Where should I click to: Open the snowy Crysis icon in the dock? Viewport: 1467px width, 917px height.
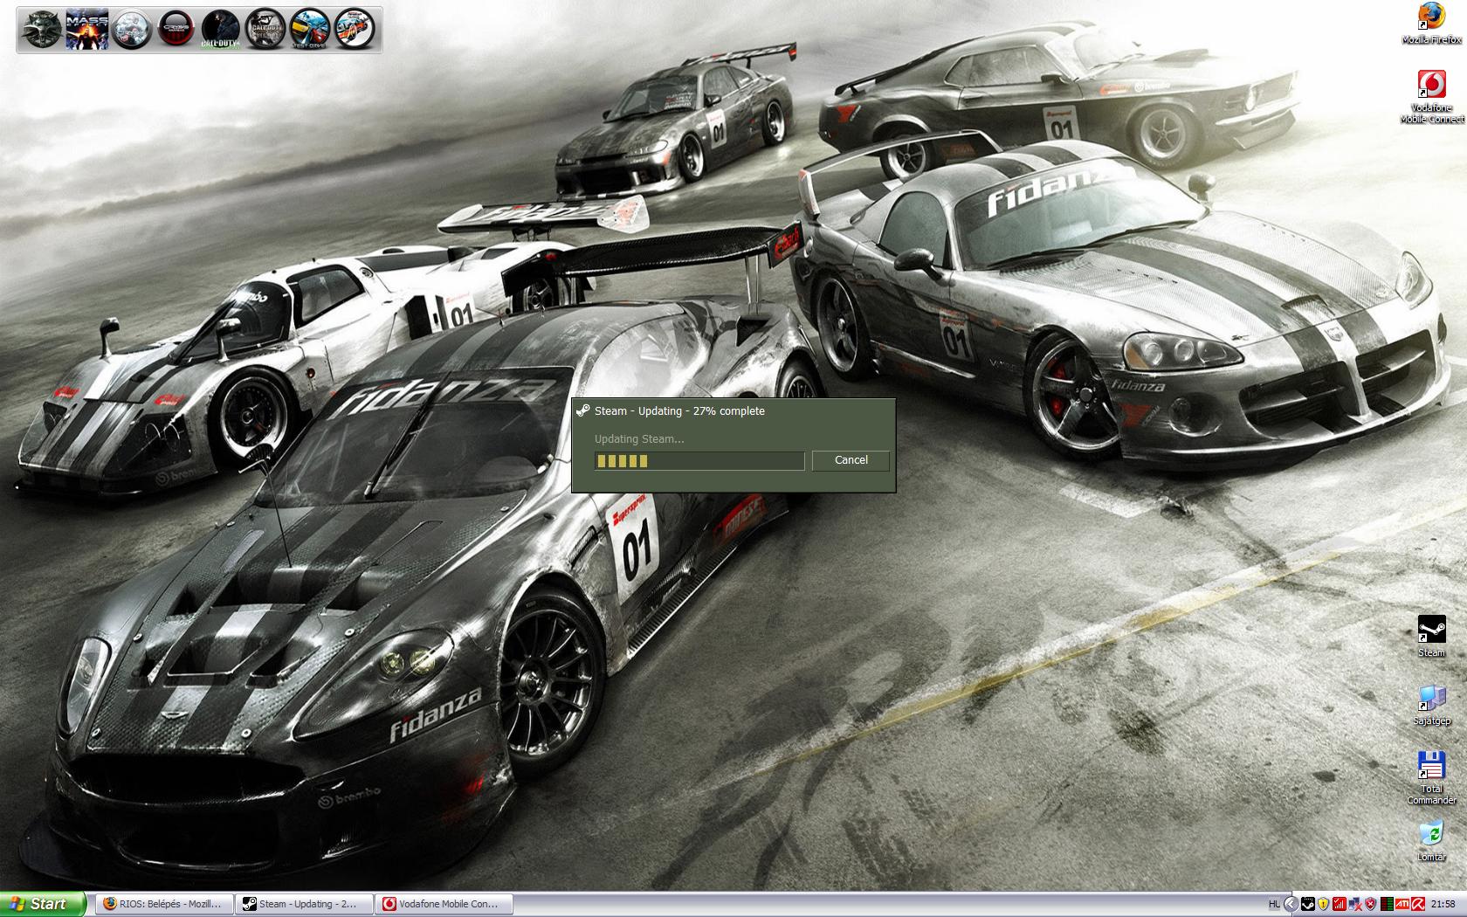132,30
